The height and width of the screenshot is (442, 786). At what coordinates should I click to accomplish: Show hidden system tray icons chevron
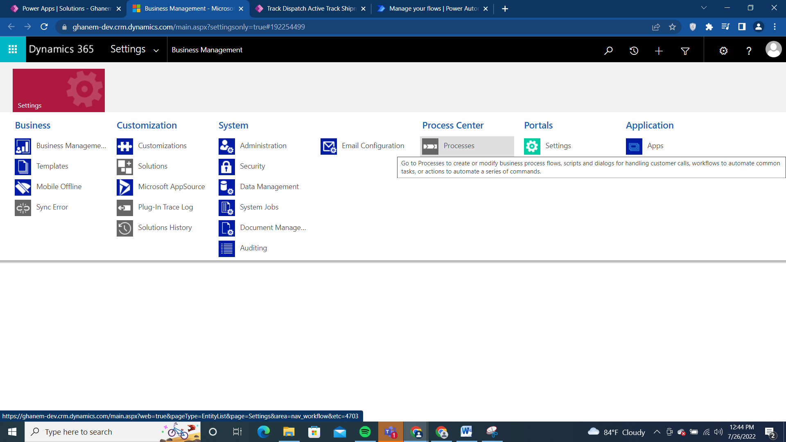(657, 432)
